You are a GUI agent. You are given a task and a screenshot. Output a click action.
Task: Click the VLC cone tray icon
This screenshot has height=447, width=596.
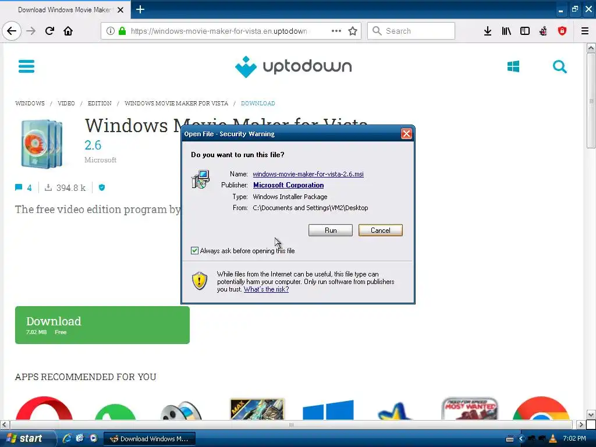click(x=553, y=439)
